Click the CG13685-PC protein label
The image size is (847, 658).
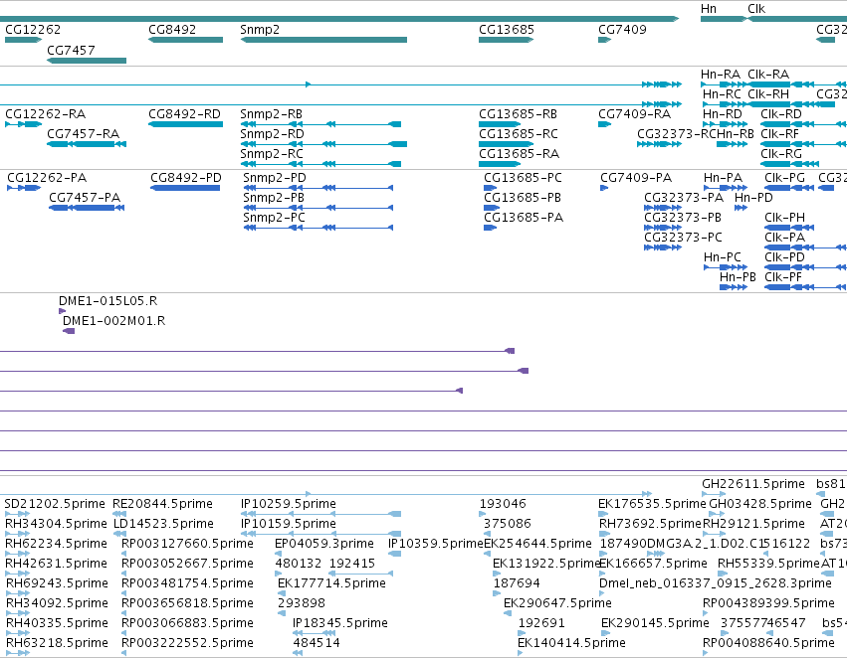pyautogui.click(x=523, y=178)
